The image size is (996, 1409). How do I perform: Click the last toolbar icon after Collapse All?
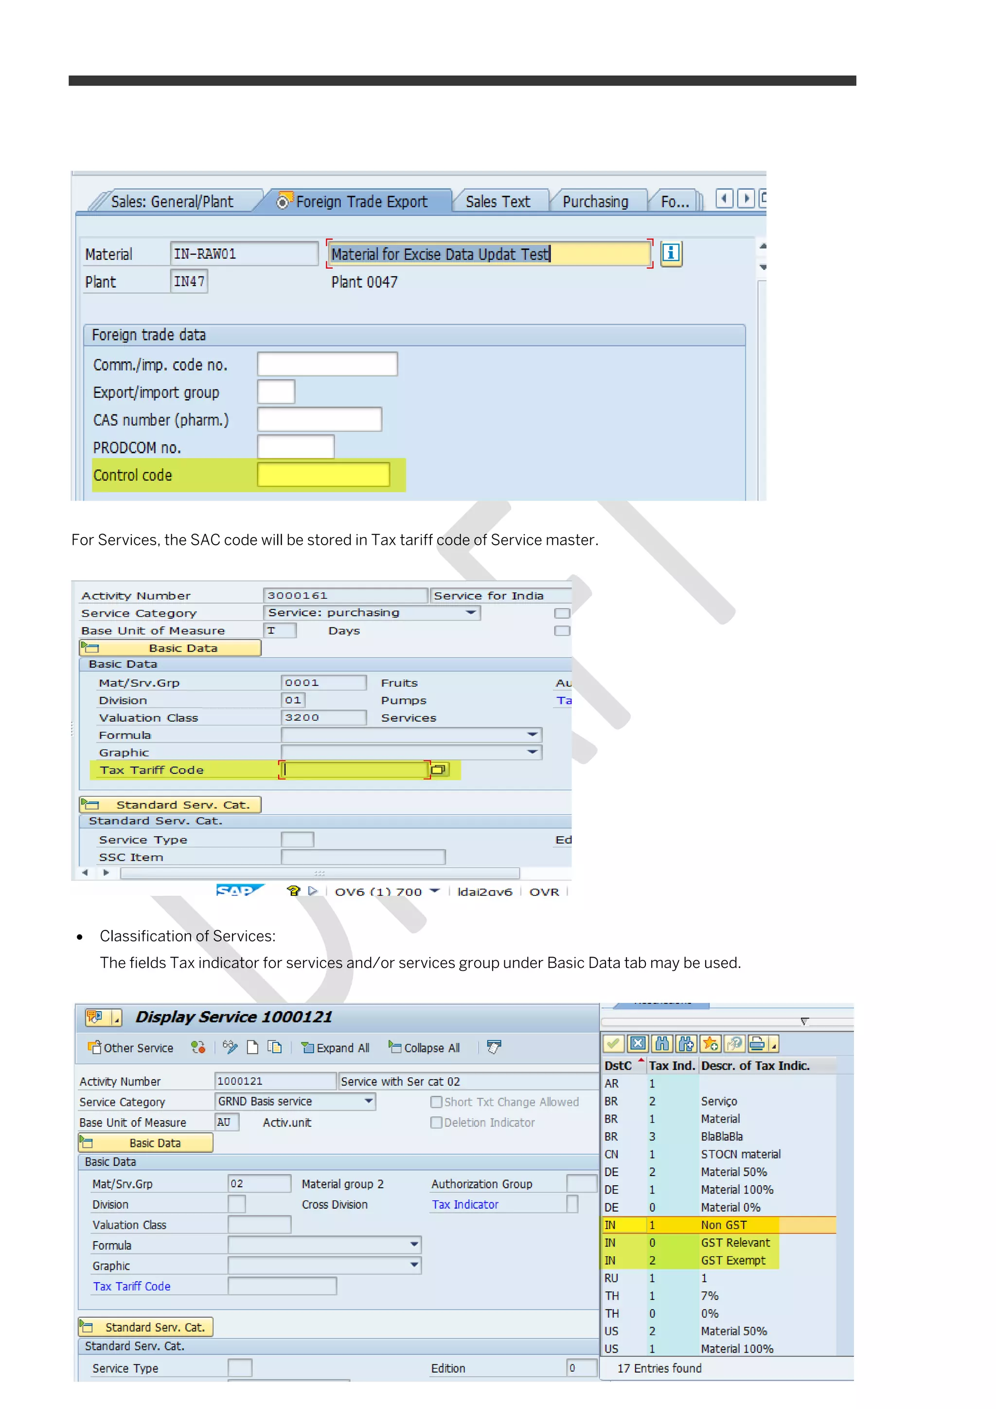coord(494,1047)
